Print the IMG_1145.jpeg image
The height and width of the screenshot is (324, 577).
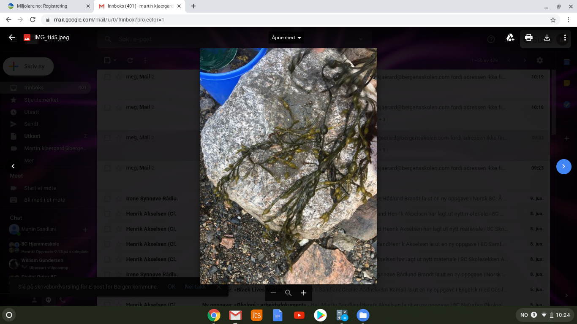528,38
